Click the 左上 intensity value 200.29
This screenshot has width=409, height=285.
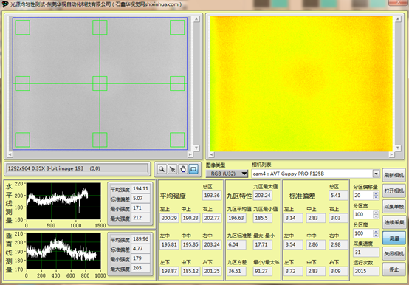point(169,218)
